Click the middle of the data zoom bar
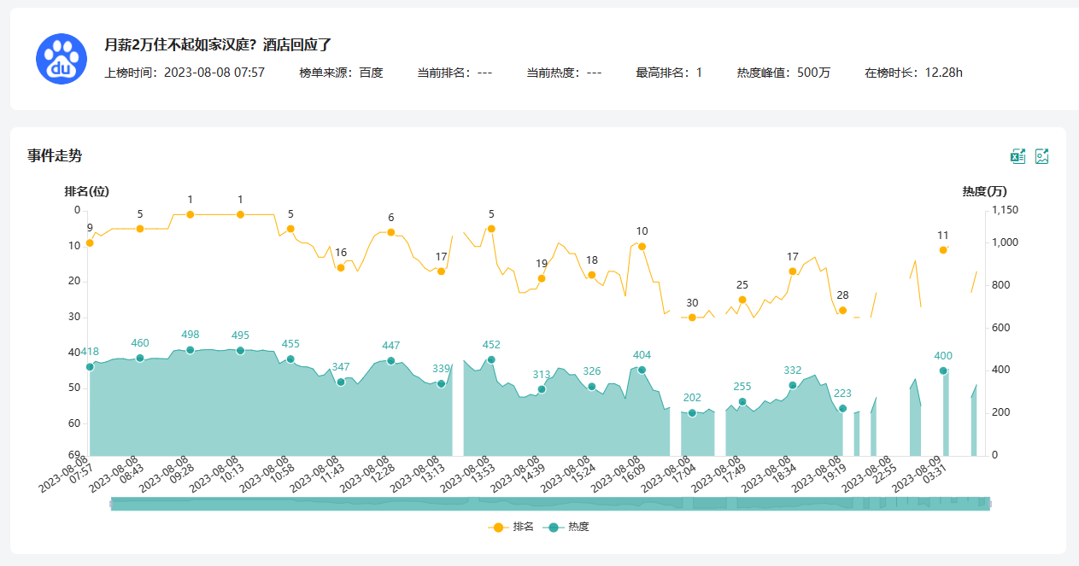This screenshot has height=566, width=1079. tap(550, 504)
